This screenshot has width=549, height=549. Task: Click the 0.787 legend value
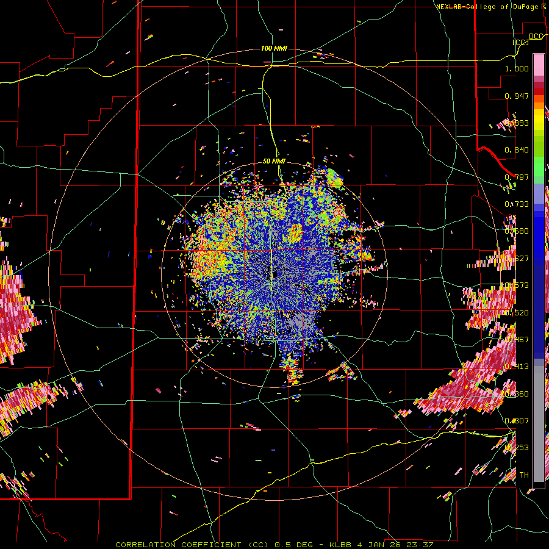[517, 177]
